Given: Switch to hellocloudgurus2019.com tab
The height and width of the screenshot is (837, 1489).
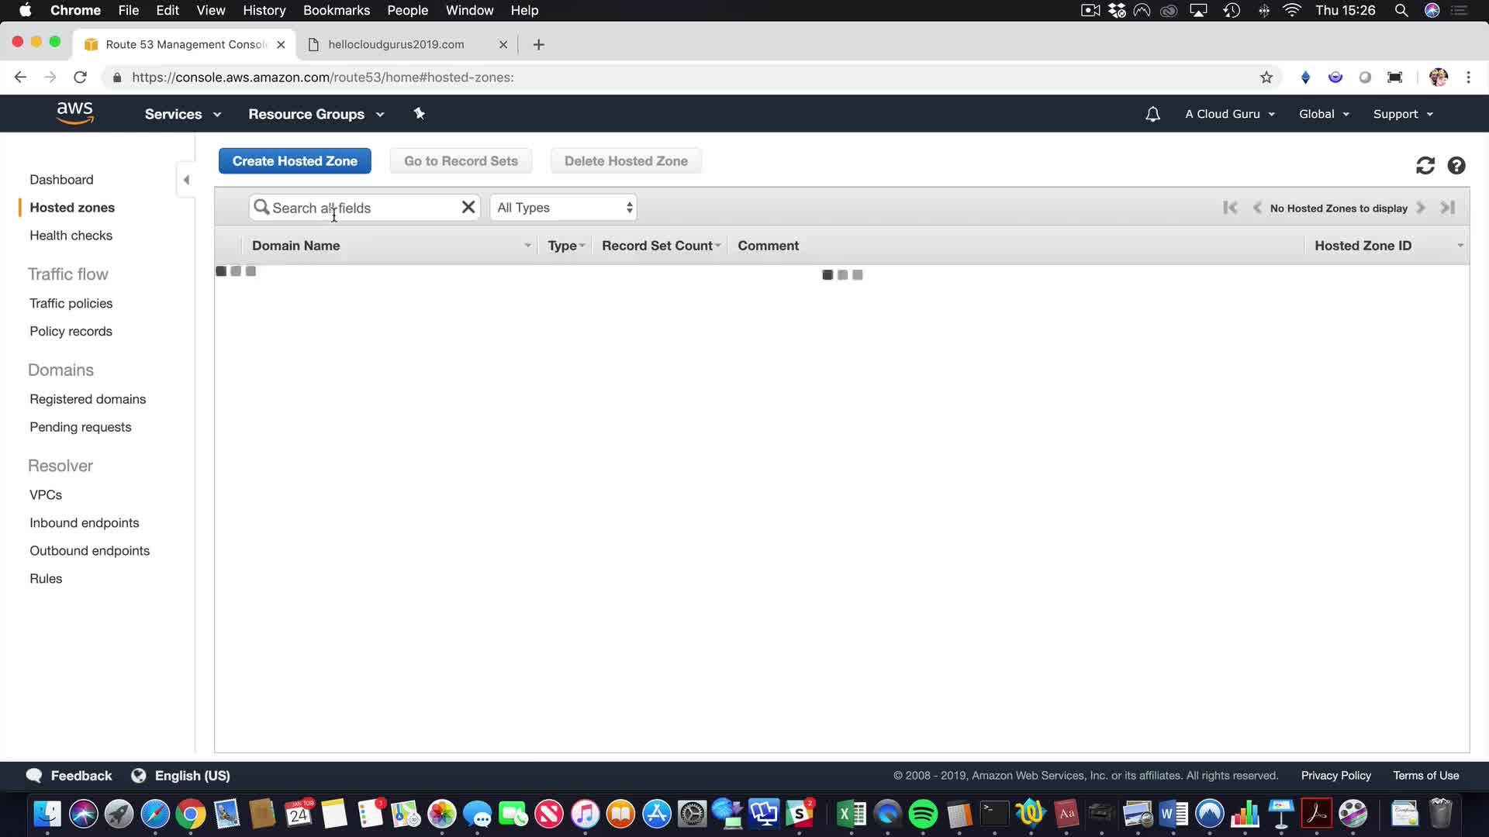Looking at the screenshot, I should [x=396, y=44].
